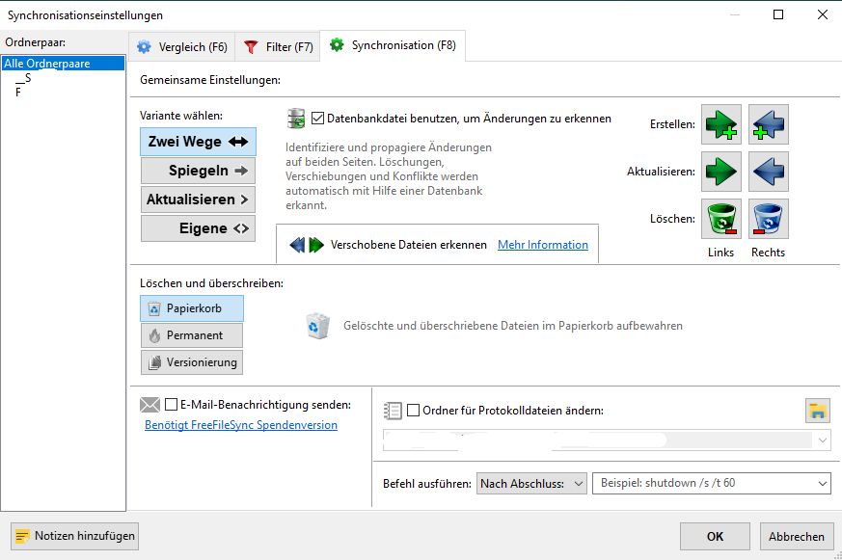The height and width of the screenshot is (560, 842).
Task: Close the Synchronisationseinstellungen window
Action: click(822, 14)
